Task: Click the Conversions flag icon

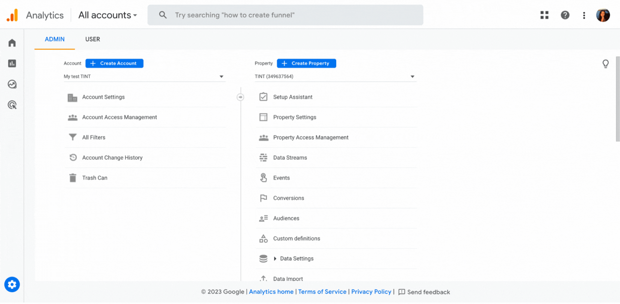Action: pyautogui.click(x=263, y=198)
